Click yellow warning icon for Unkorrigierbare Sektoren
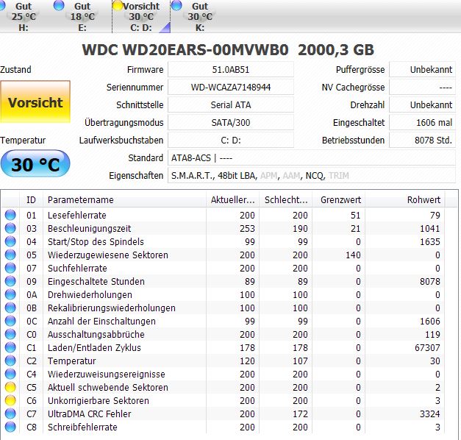This screenshot has width=461, height=440. point(10,400)
